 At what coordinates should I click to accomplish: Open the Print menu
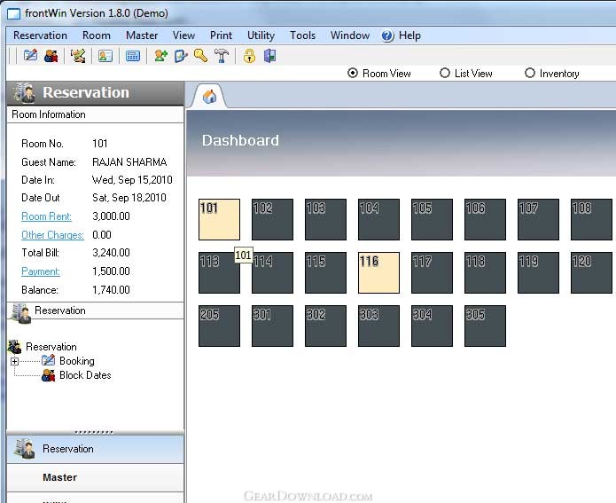coord(221,35)
